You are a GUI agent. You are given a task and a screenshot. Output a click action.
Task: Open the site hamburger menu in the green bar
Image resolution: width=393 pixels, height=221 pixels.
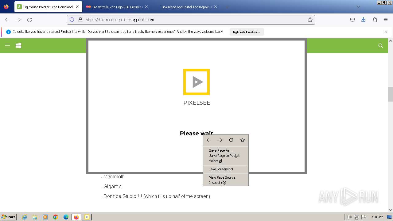[7, 45]
